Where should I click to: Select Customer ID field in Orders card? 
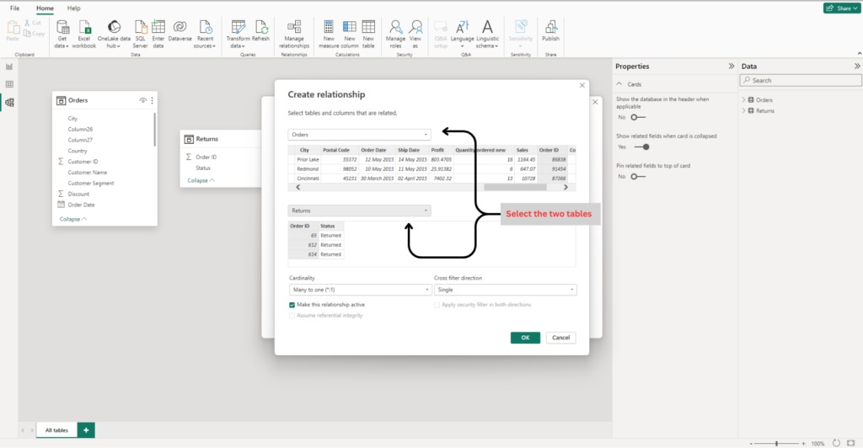83,162
